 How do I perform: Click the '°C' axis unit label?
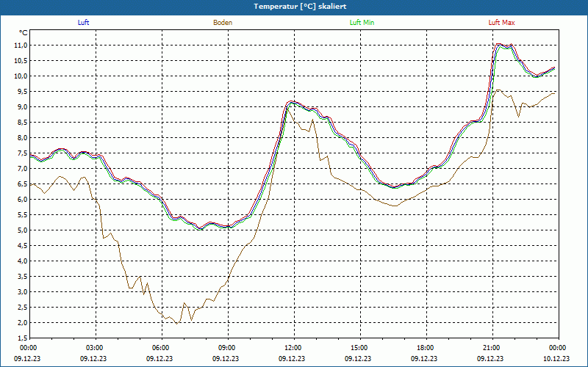[x=24, y=33]
